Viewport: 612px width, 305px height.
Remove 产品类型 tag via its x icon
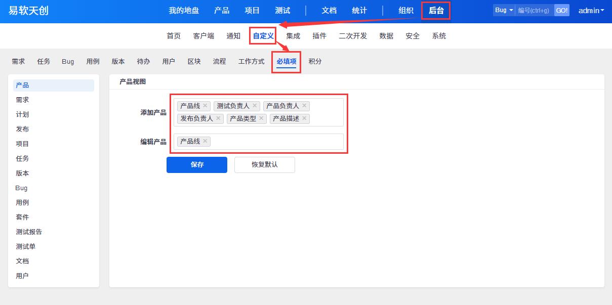[261, 118]
